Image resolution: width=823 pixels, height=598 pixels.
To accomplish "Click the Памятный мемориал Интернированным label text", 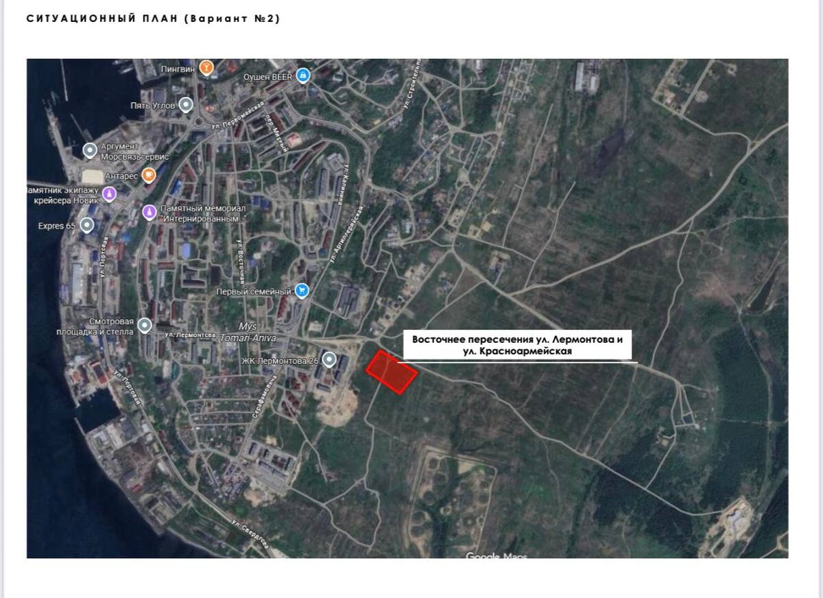I will tap(203, 213).
